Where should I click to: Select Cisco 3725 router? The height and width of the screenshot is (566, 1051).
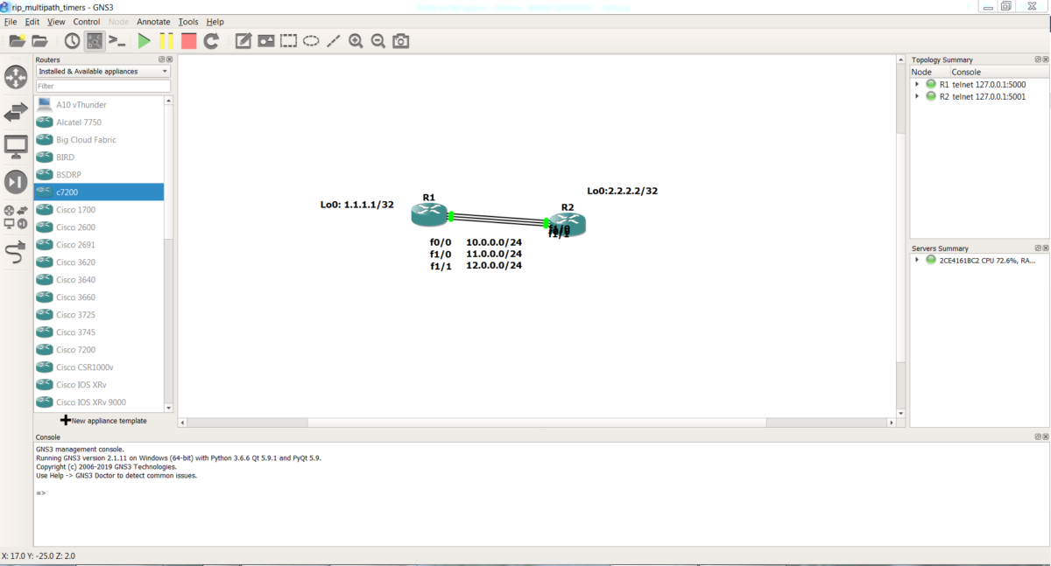pyautogui.click(x=99, y=315)
